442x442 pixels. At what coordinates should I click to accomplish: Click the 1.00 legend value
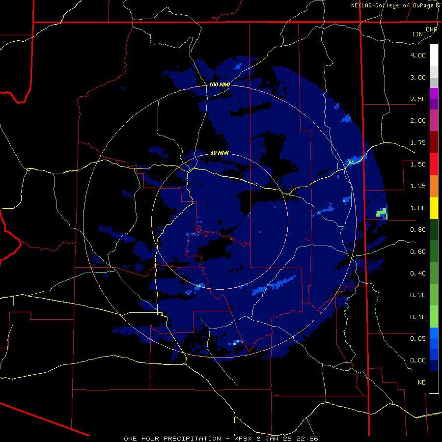coord(418,208)
